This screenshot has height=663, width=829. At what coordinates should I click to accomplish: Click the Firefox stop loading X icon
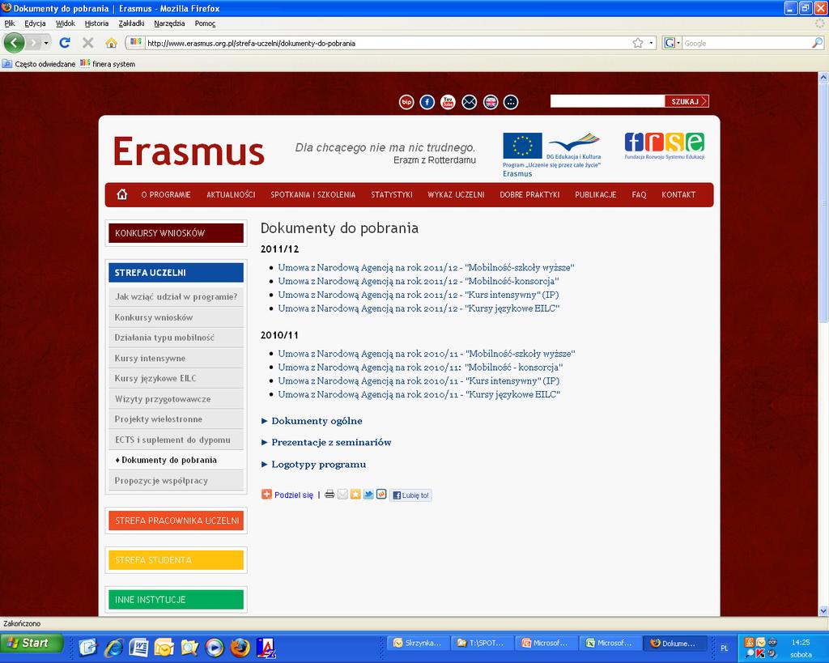click(x=87, y=43)
